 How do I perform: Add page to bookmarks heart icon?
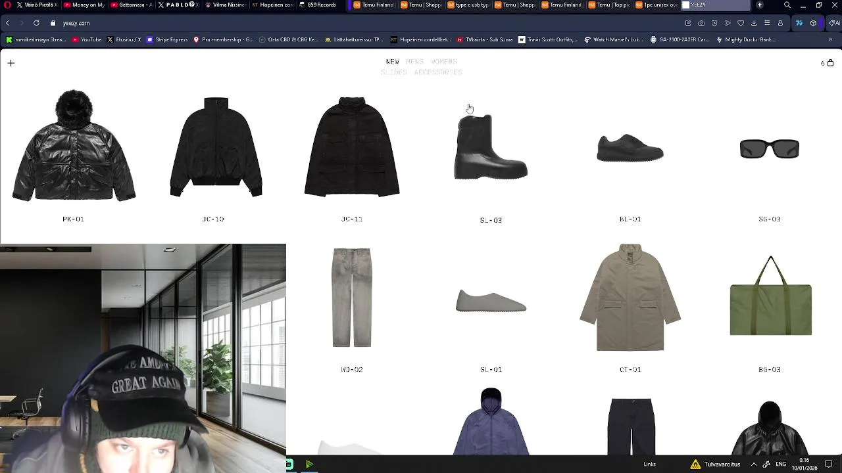coord(741,23)
